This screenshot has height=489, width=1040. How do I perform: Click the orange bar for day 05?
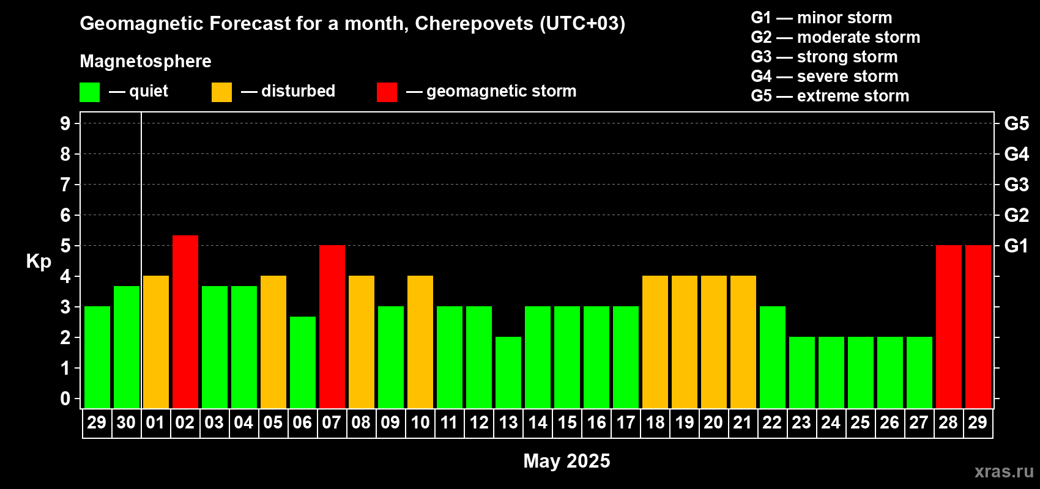(273, 342)
